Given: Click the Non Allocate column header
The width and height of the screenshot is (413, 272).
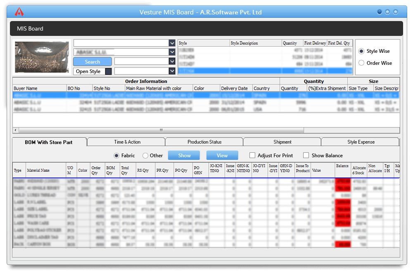Looking at the screenshot, I should pyautogui.click(x=375, y=170).
